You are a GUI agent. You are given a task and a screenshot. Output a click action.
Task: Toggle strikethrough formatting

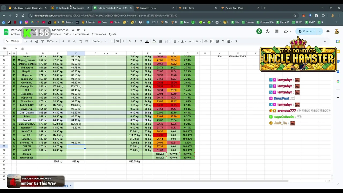[141, 41]
